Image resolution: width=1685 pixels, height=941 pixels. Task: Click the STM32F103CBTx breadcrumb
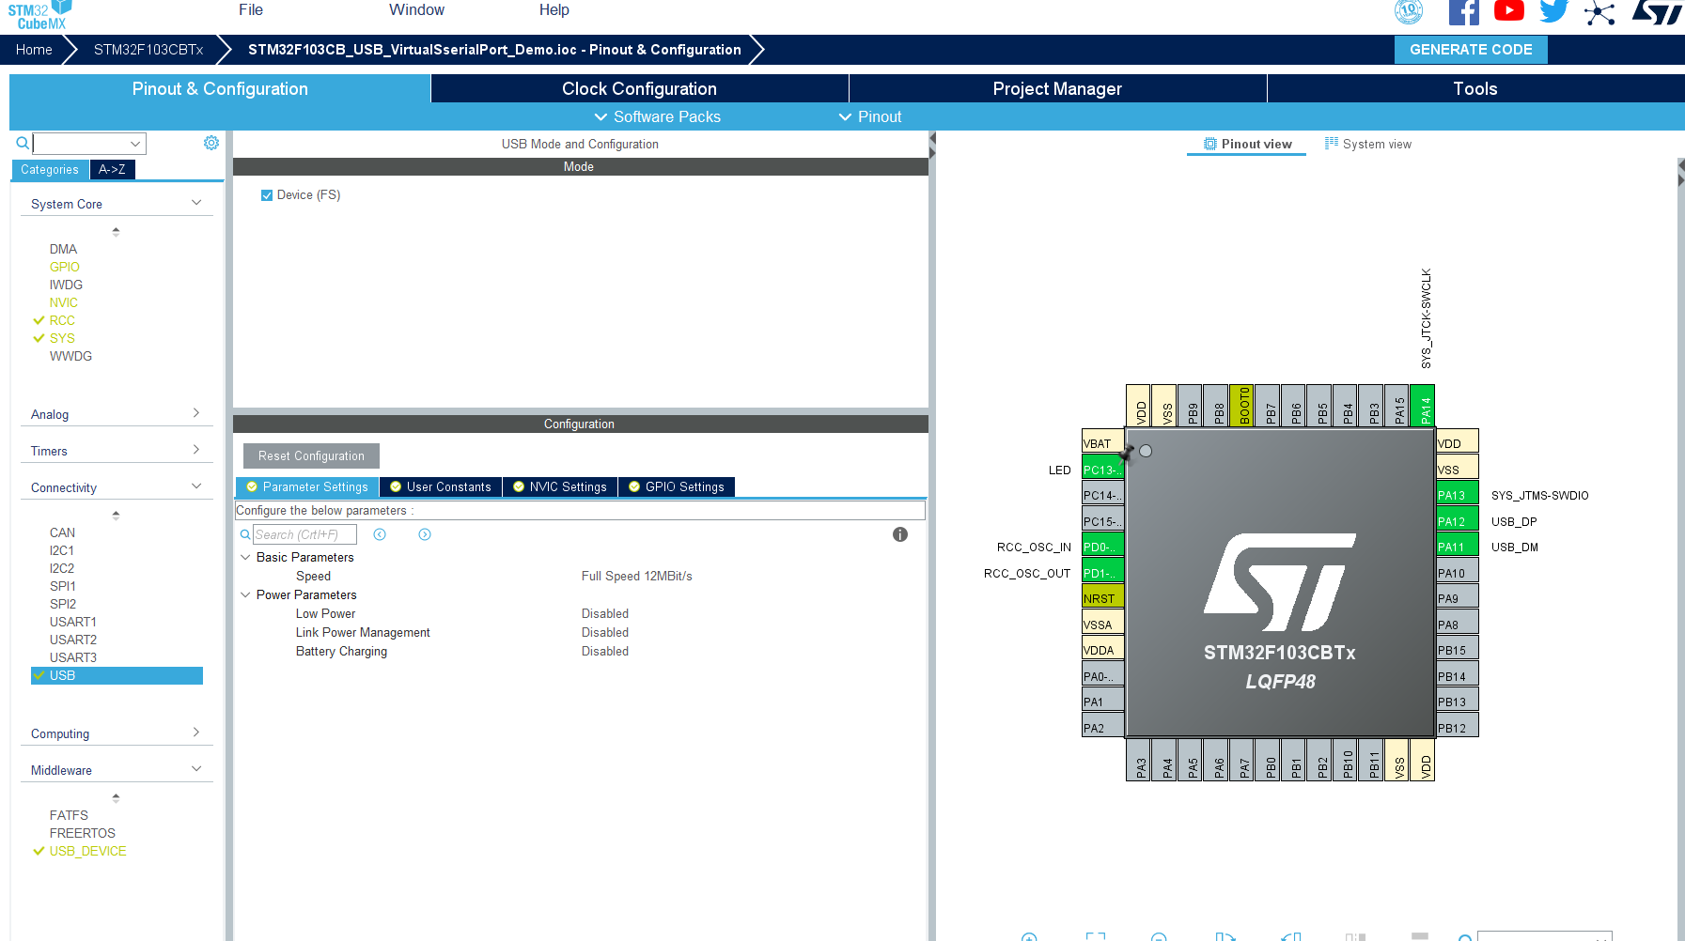click(x=148, y=50)
